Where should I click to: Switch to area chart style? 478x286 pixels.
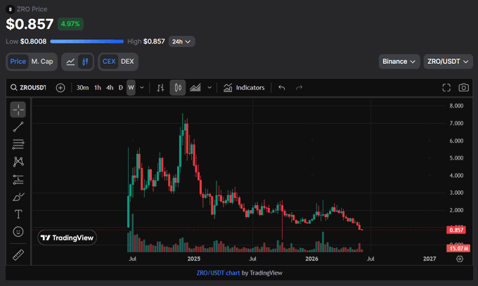pyautogui.click(x=195, y=88)
